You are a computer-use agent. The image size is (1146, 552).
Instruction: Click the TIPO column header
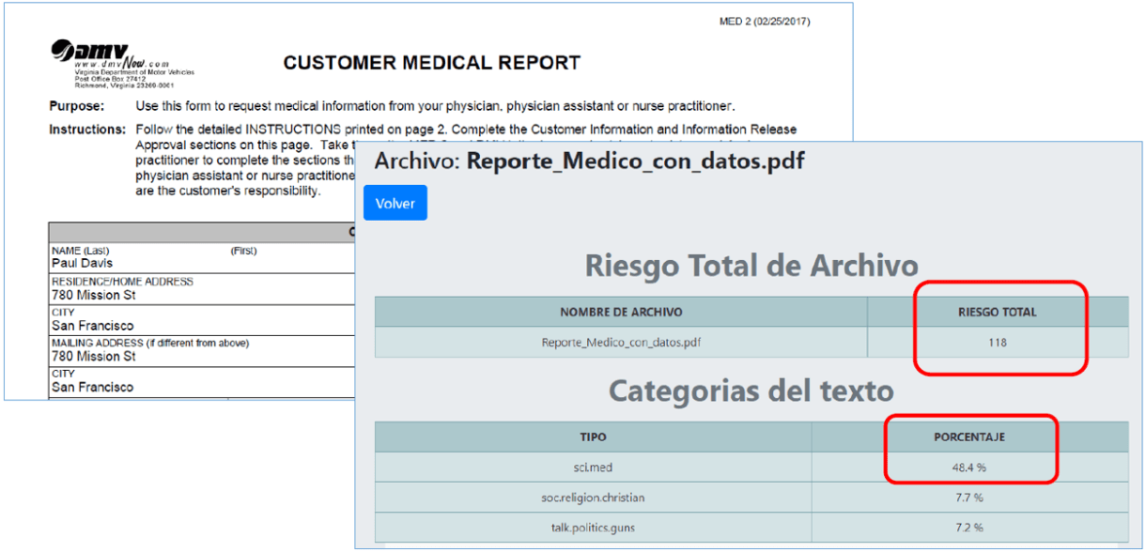[593, 437]
